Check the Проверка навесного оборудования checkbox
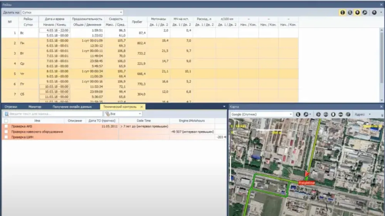 pyautogui.click(x=6, y=132)
